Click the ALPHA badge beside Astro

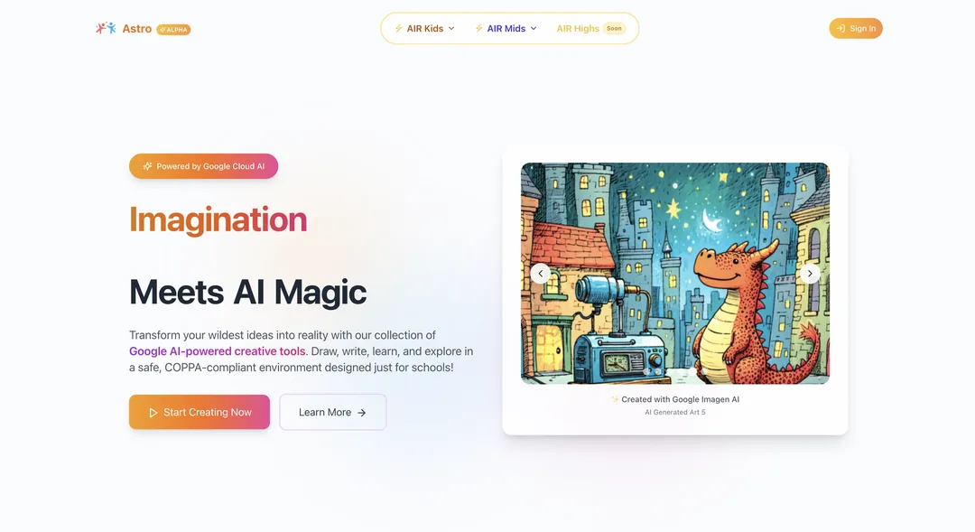click(x=173, y=29)
